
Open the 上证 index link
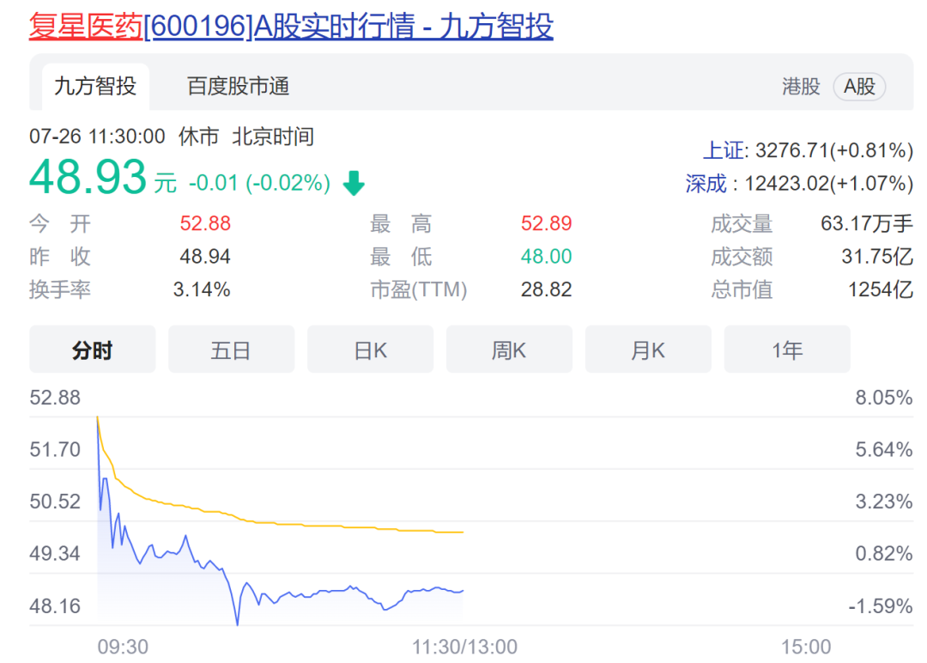(x=724, y=150)
